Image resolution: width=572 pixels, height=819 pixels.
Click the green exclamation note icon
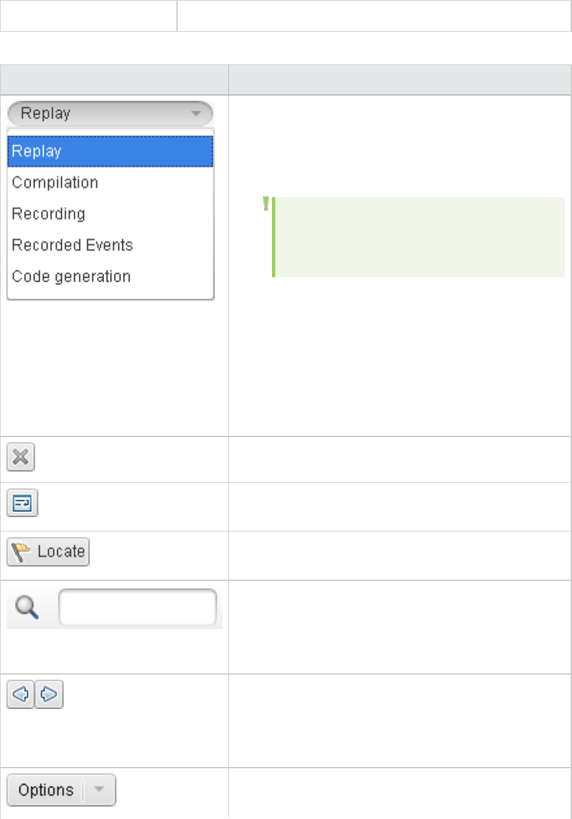[266, 204]
